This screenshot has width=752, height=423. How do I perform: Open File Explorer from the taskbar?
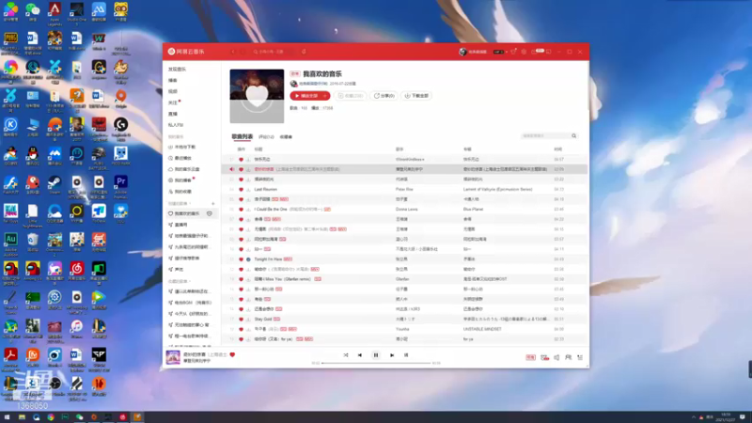point(22,417)
